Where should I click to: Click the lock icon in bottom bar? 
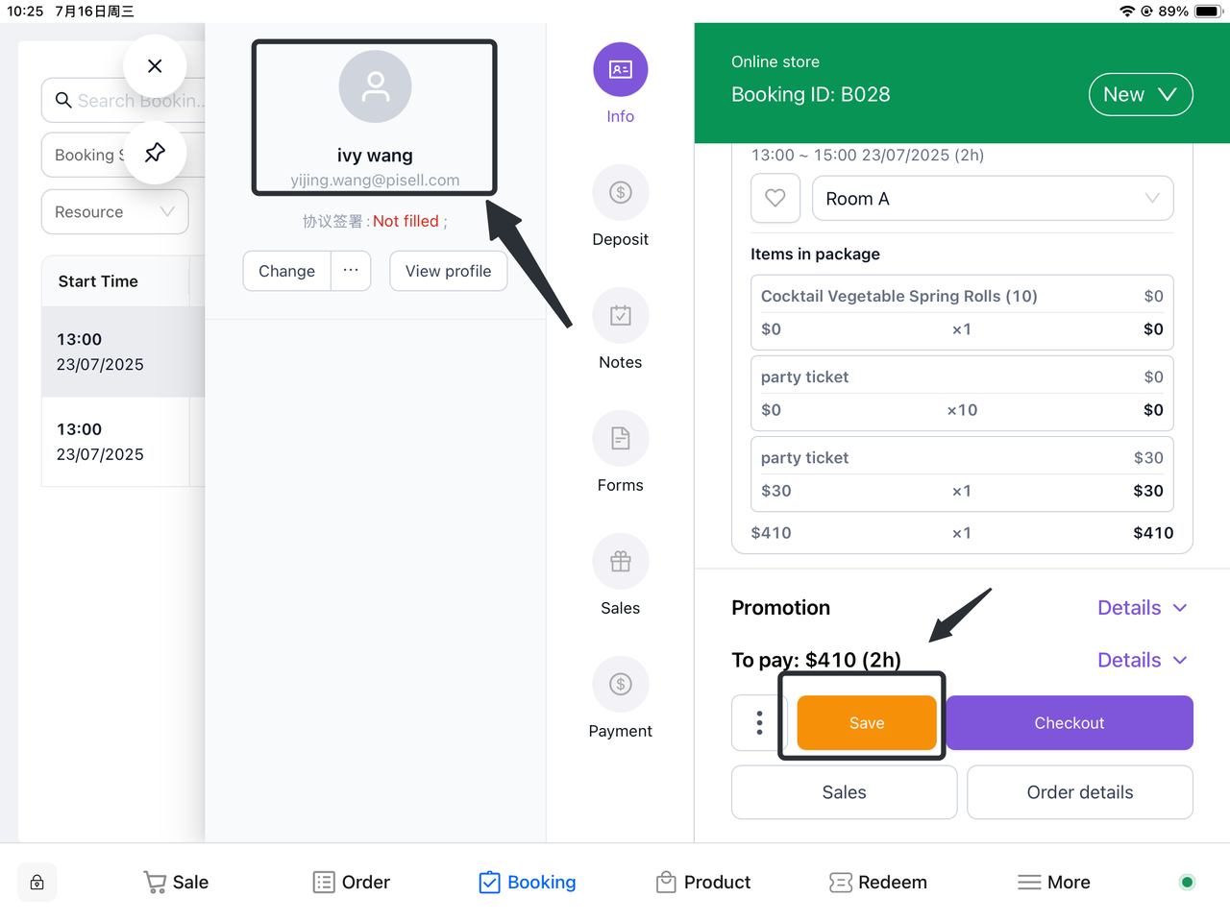pyautogui.click(x=37, y=883)
